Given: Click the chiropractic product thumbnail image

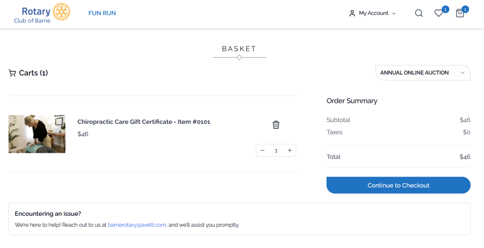Looking at the screenshot, I should (x=37, y=134).
